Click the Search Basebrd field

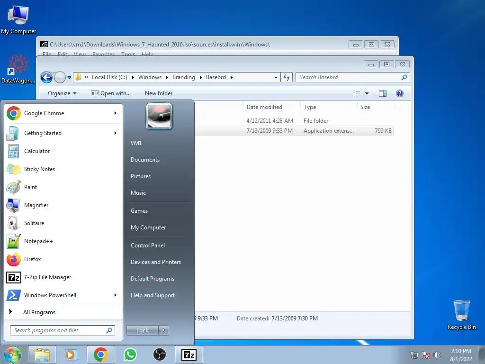coord(352,77)
